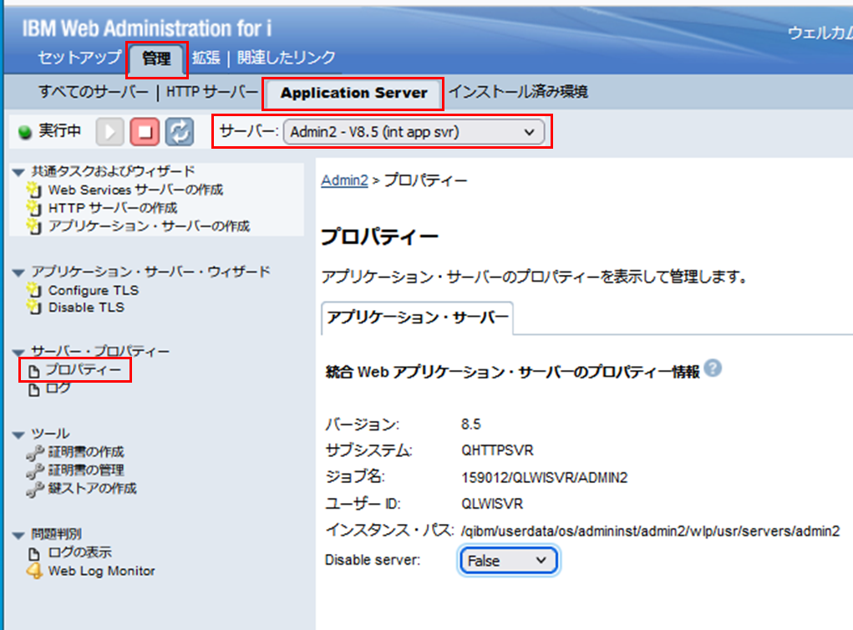
Task: Follow the Admin2 breadcrumb link
Action: [344, 180]
